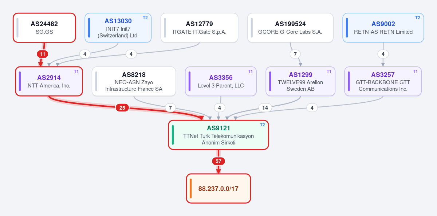Select the AS1299 TWELVE99 Arelion node

coord(300,81)
